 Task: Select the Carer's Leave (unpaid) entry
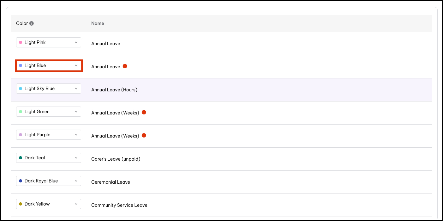point(116,159)
